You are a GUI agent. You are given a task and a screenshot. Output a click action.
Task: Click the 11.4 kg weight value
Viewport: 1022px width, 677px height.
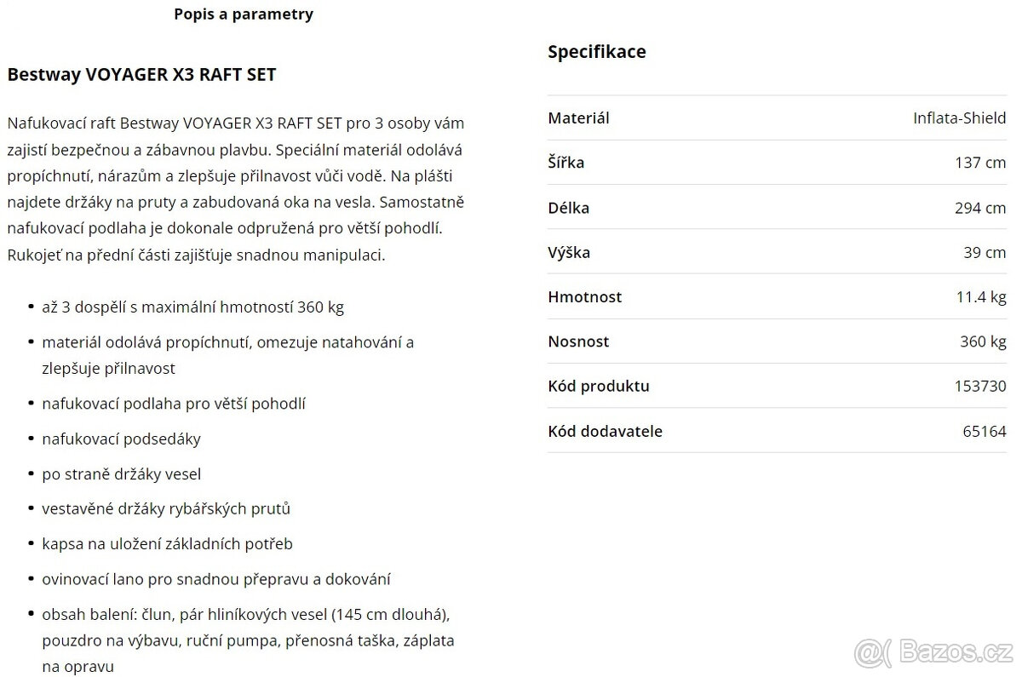[x=980, y=297]
